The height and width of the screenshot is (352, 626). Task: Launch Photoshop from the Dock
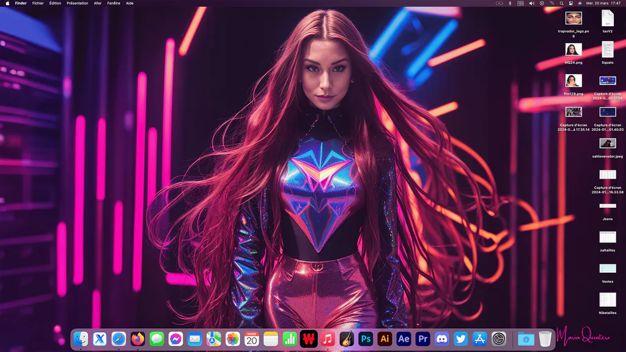click(x=366, y=339)
